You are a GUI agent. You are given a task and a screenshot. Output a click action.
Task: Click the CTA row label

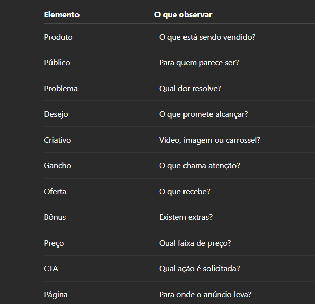click(51, 269)
